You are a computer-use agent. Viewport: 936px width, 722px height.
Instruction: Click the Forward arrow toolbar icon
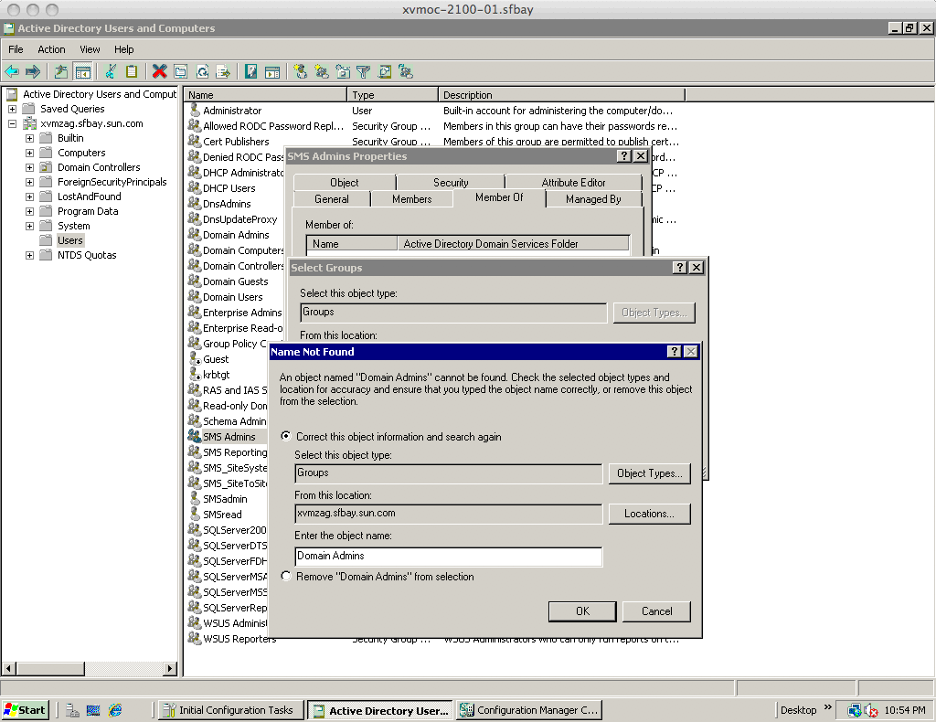[33, 72]
